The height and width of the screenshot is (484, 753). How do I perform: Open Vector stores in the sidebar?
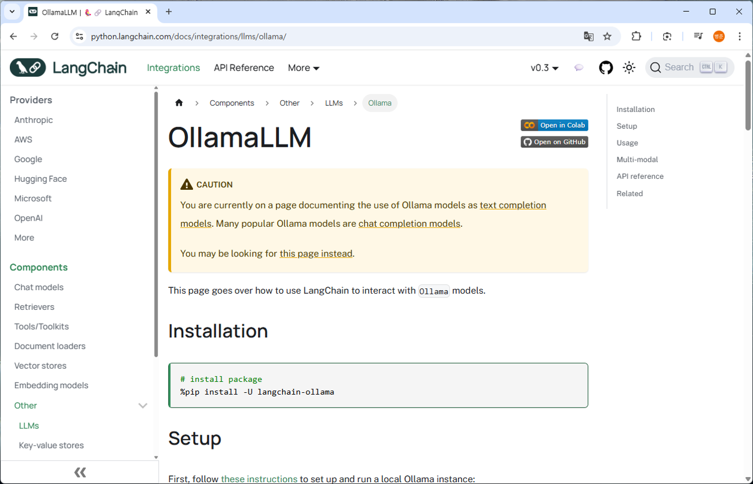tap(41, 366)
